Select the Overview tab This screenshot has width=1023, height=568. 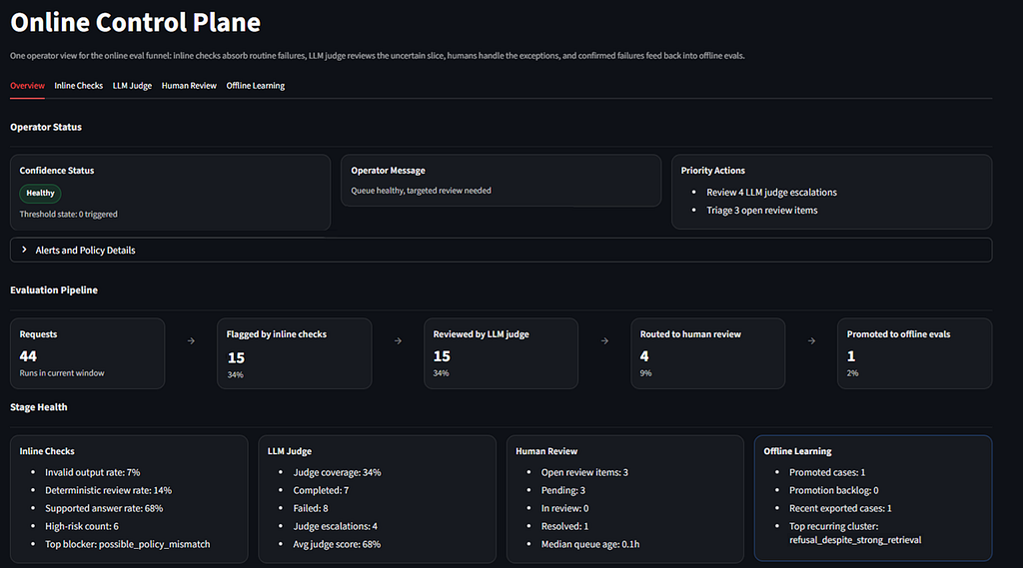[x=27, y=86]
